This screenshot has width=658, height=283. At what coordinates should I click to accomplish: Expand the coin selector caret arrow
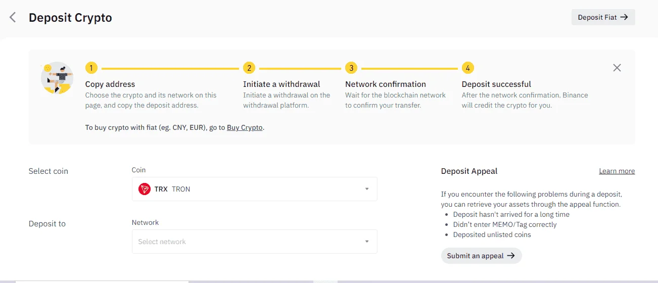(x=367, y=189)
